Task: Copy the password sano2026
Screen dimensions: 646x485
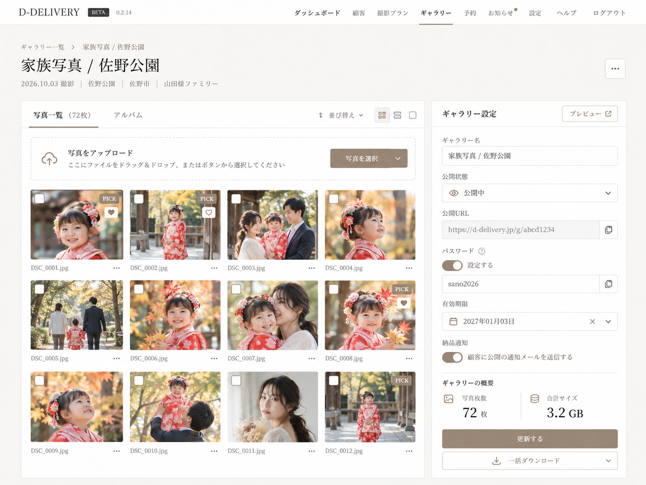Action: 608,284
